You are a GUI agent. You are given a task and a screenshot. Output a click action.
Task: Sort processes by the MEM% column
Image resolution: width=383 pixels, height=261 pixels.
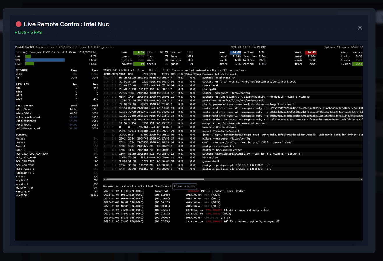114,74
